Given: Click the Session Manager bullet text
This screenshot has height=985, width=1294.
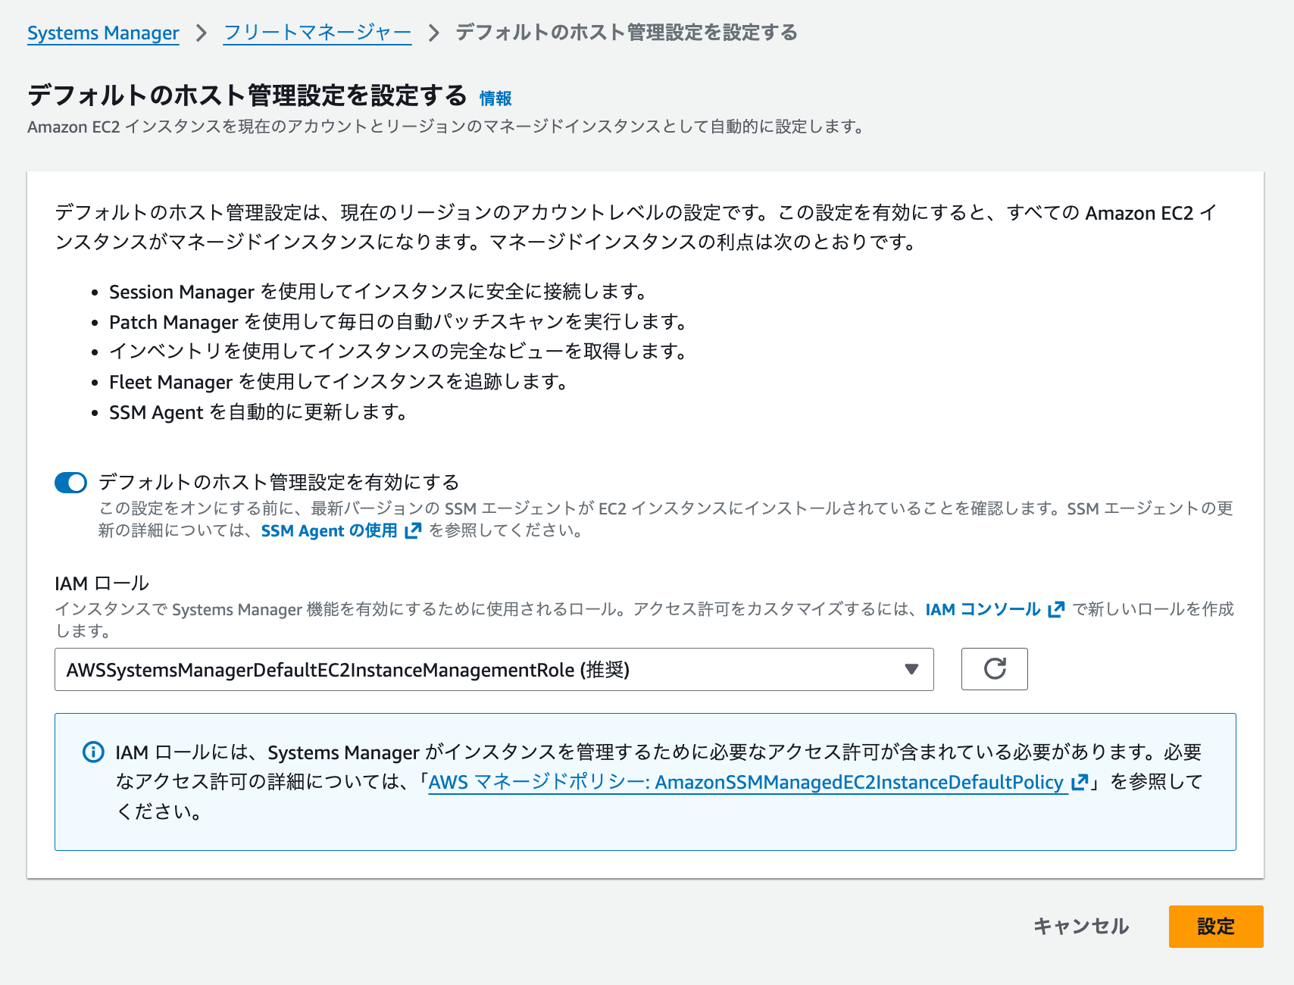Looking at the screenshot, I should point(378,292).
